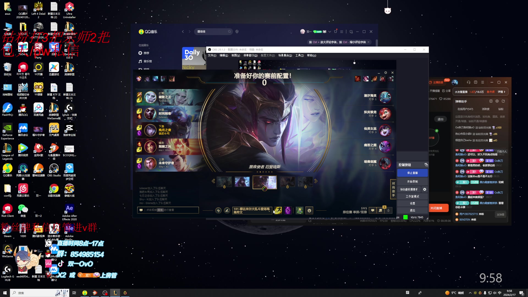The height and width of the screenshot is (297, 528).
Task: Select the yellow Ghost summoner spell icon
Action: click(x=278, y=210)
